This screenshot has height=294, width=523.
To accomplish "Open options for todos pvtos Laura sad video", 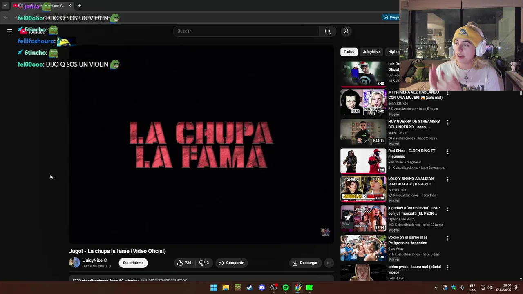I will [448, 267].
